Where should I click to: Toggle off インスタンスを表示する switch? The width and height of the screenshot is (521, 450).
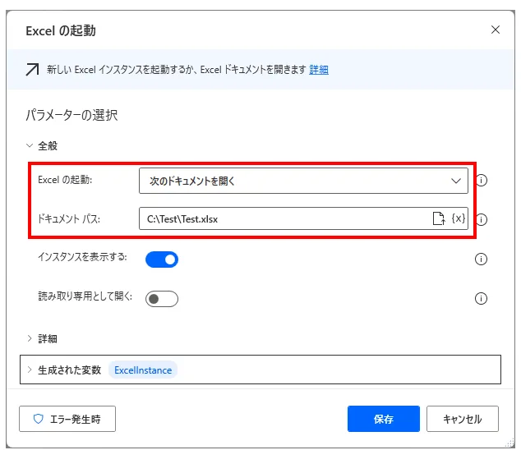click(162, 259)
